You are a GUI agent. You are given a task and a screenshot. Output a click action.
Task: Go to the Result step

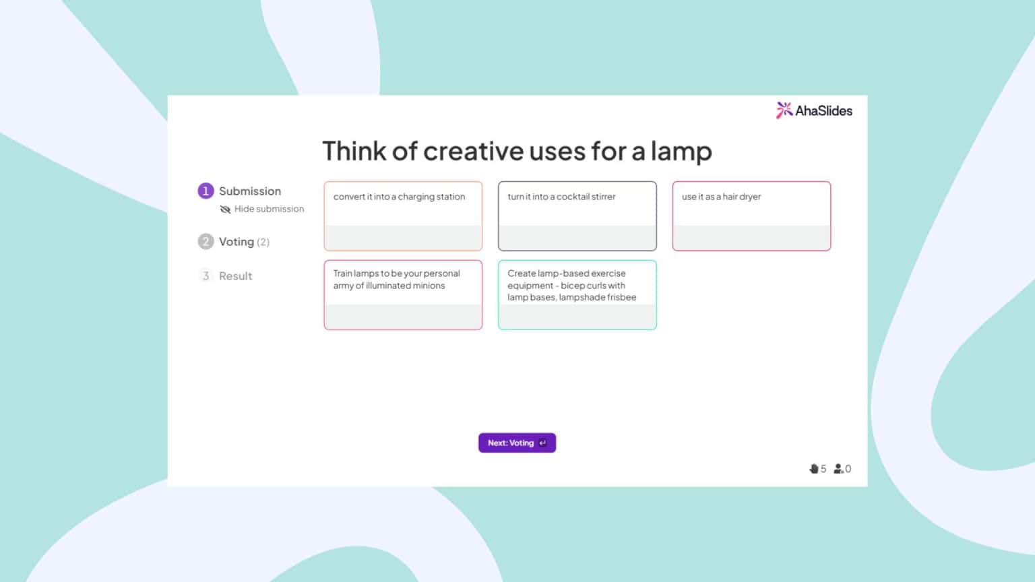[x=235, y=276]
